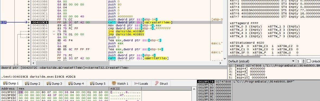Switch to the Dump 2 tab
320x101 pixels.
tap(32, 83)
